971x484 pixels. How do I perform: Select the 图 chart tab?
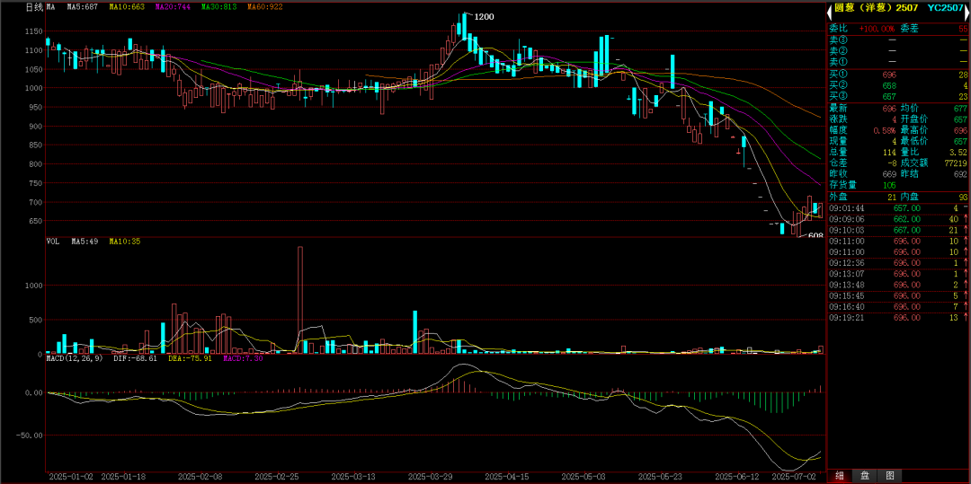(x=889, y=476)
